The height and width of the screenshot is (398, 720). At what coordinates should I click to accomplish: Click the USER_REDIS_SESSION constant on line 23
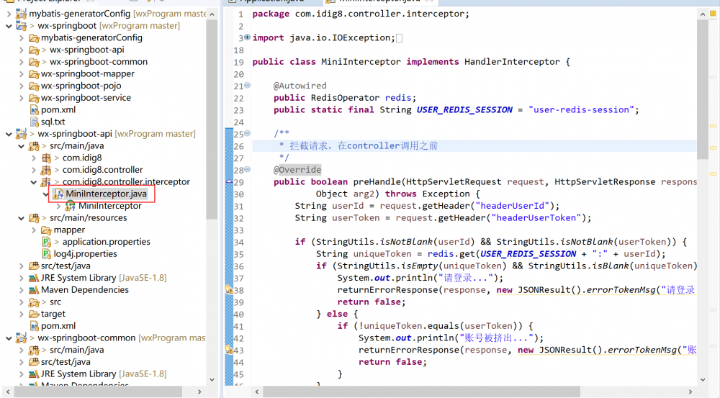click(464, 109)
